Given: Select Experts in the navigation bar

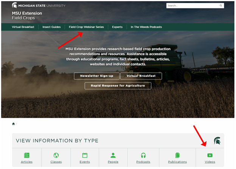Looking at the screenshot, I should 117,27.
